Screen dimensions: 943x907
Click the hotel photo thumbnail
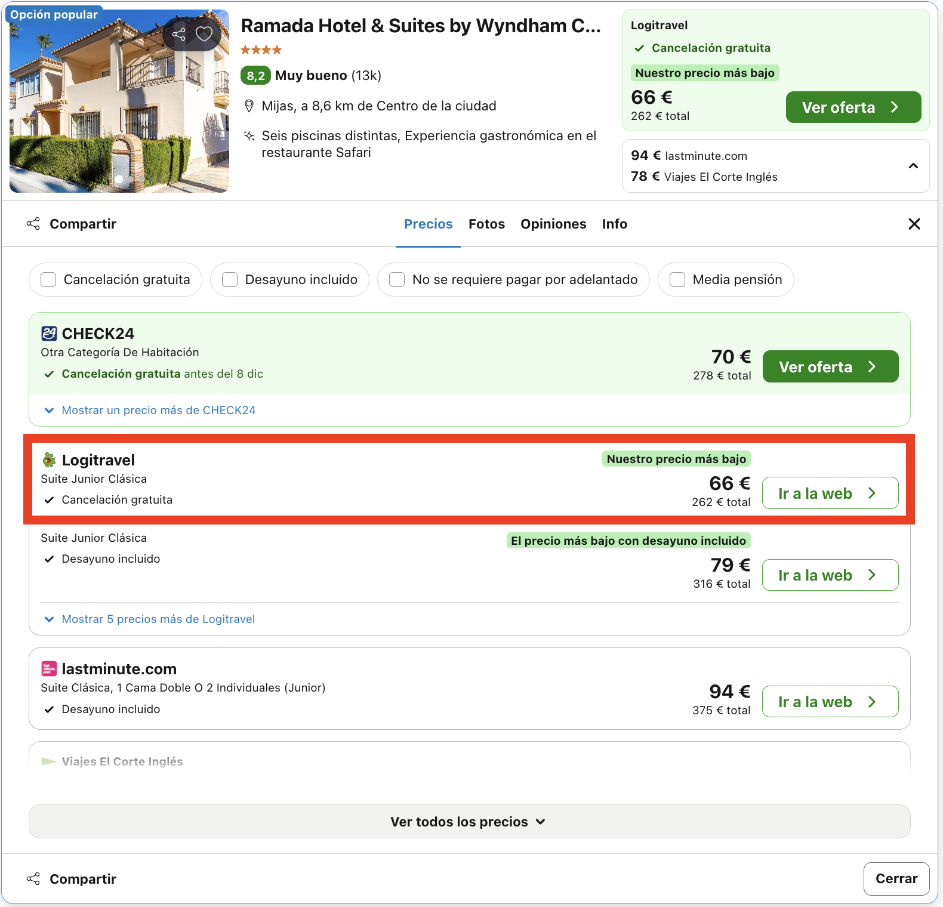tap(119, 101)
